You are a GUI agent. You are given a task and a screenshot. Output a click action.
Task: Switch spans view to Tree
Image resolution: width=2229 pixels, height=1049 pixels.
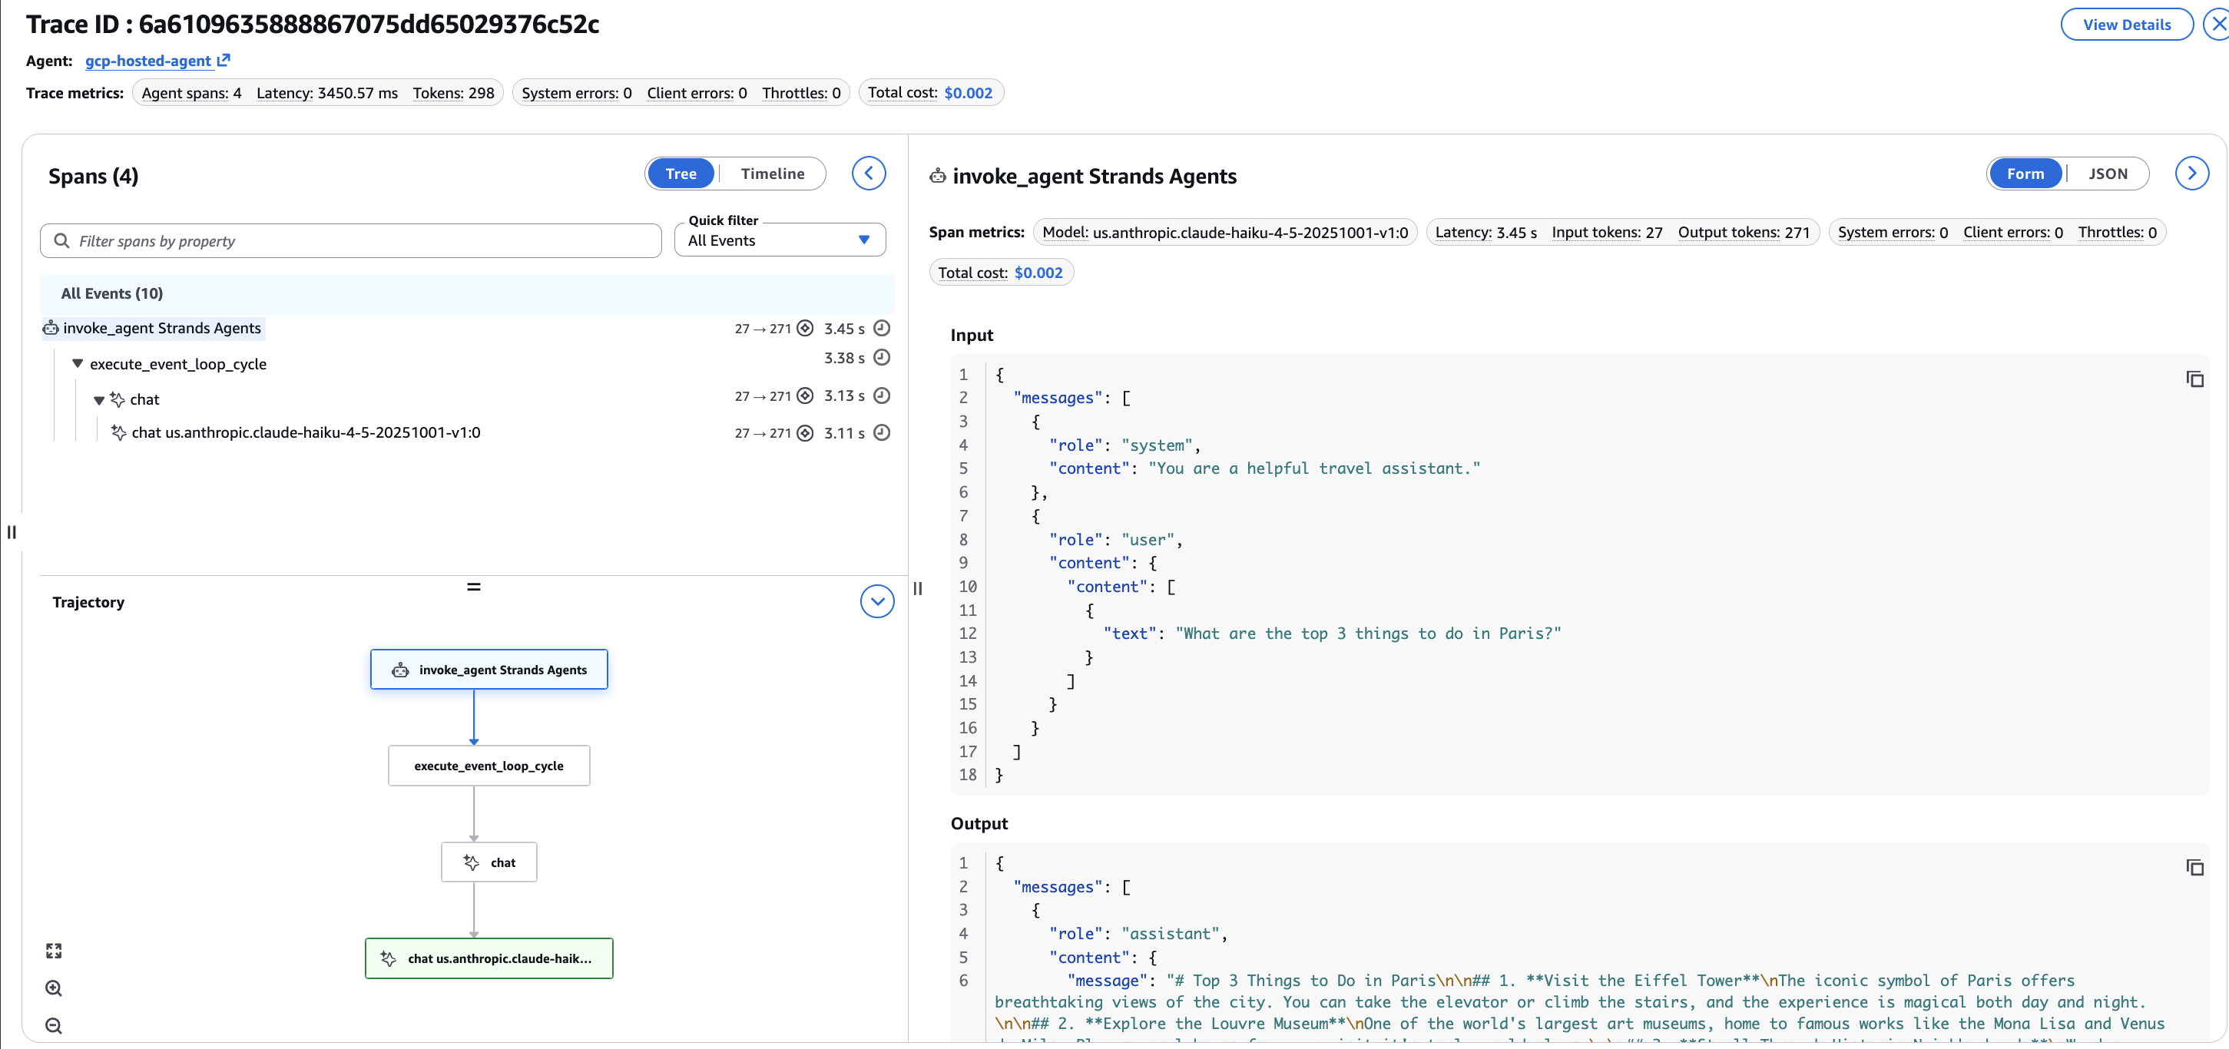point(681,174)
